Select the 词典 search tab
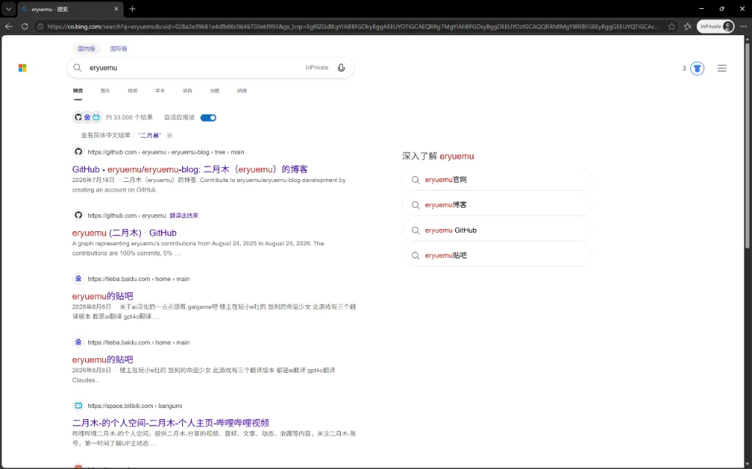Screen dimensions: 752x469 (187, 90)
